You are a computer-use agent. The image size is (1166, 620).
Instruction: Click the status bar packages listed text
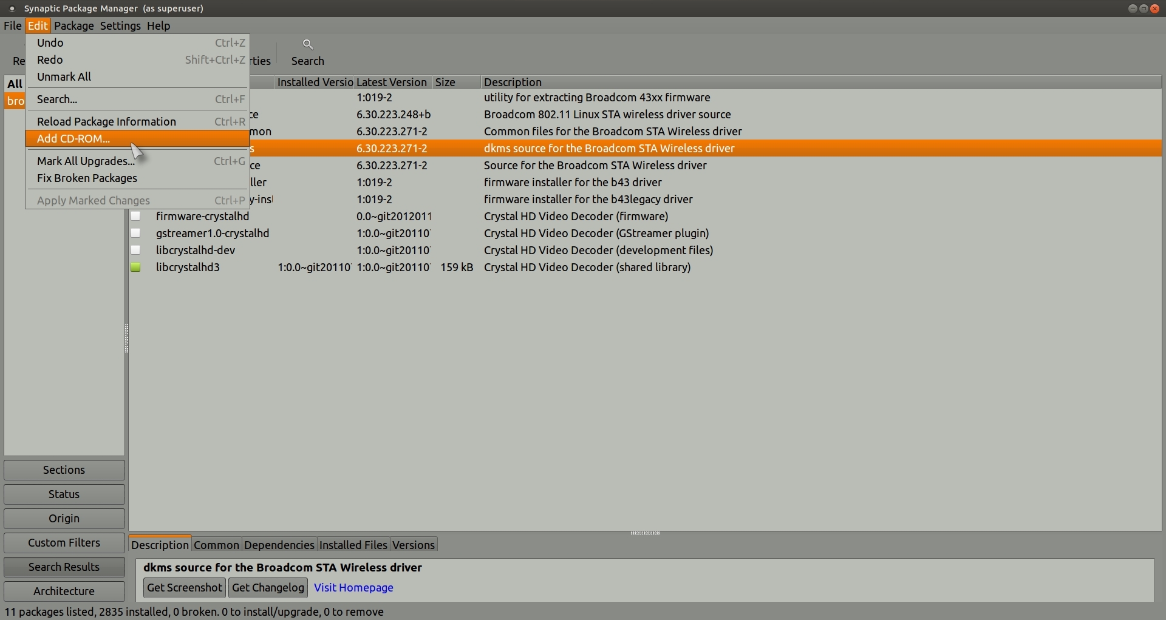[194, 612]
